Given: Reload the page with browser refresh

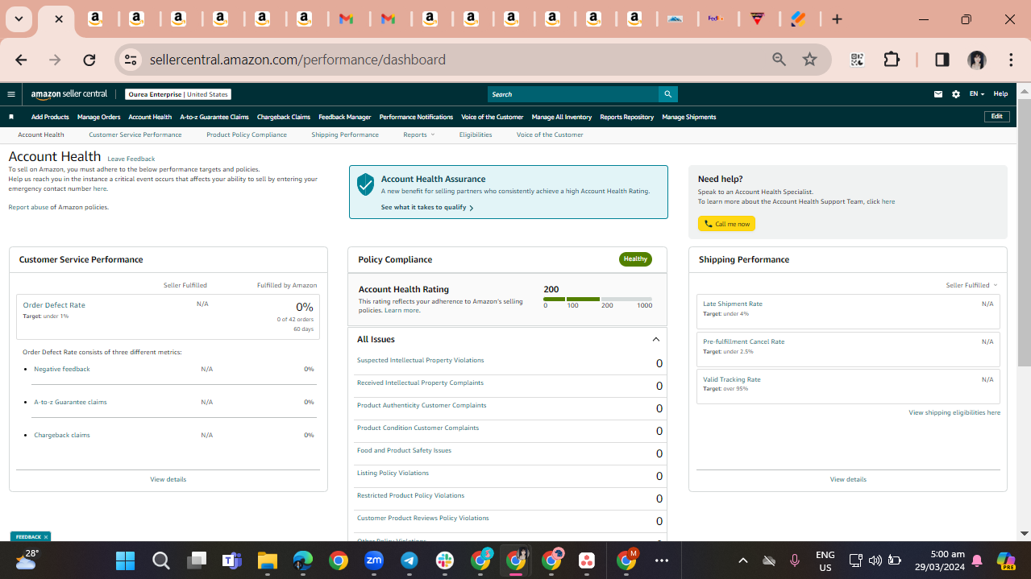Looking at the screenshot, I should coord(89,60).
